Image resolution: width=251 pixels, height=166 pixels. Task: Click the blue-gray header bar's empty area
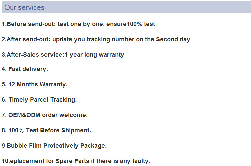tap(150, 7)
